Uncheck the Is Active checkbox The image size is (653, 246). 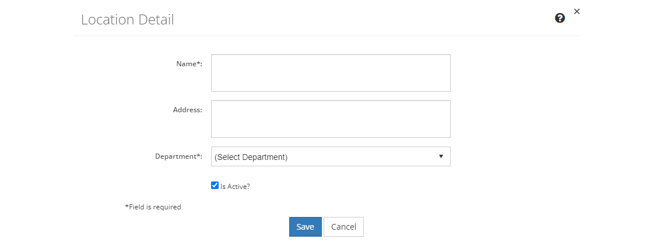(215, 186)
